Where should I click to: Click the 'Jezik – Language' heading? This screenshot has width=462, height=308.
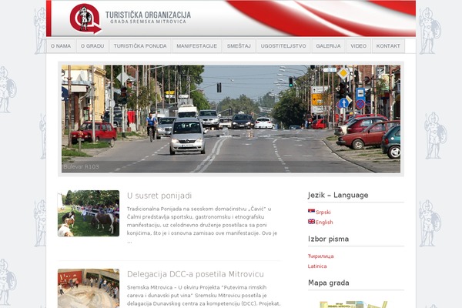[x=338, y=195]
